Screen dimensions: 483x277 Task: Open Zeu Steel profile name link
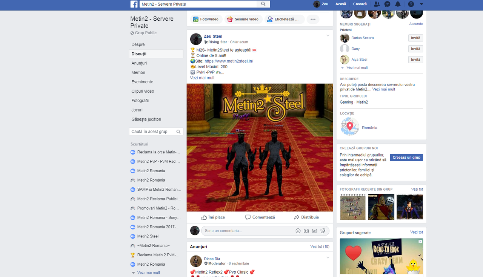pyautogui.click(x=213, y=36)
